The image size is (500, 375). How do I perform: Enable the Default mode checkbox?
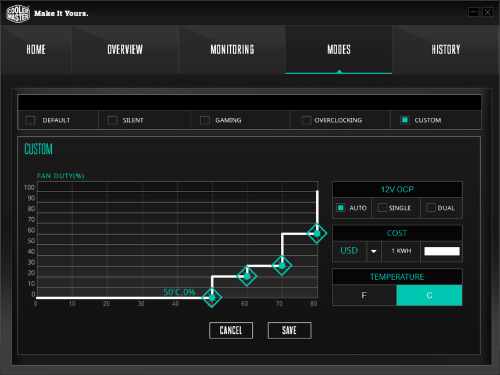tap(30, 120)
